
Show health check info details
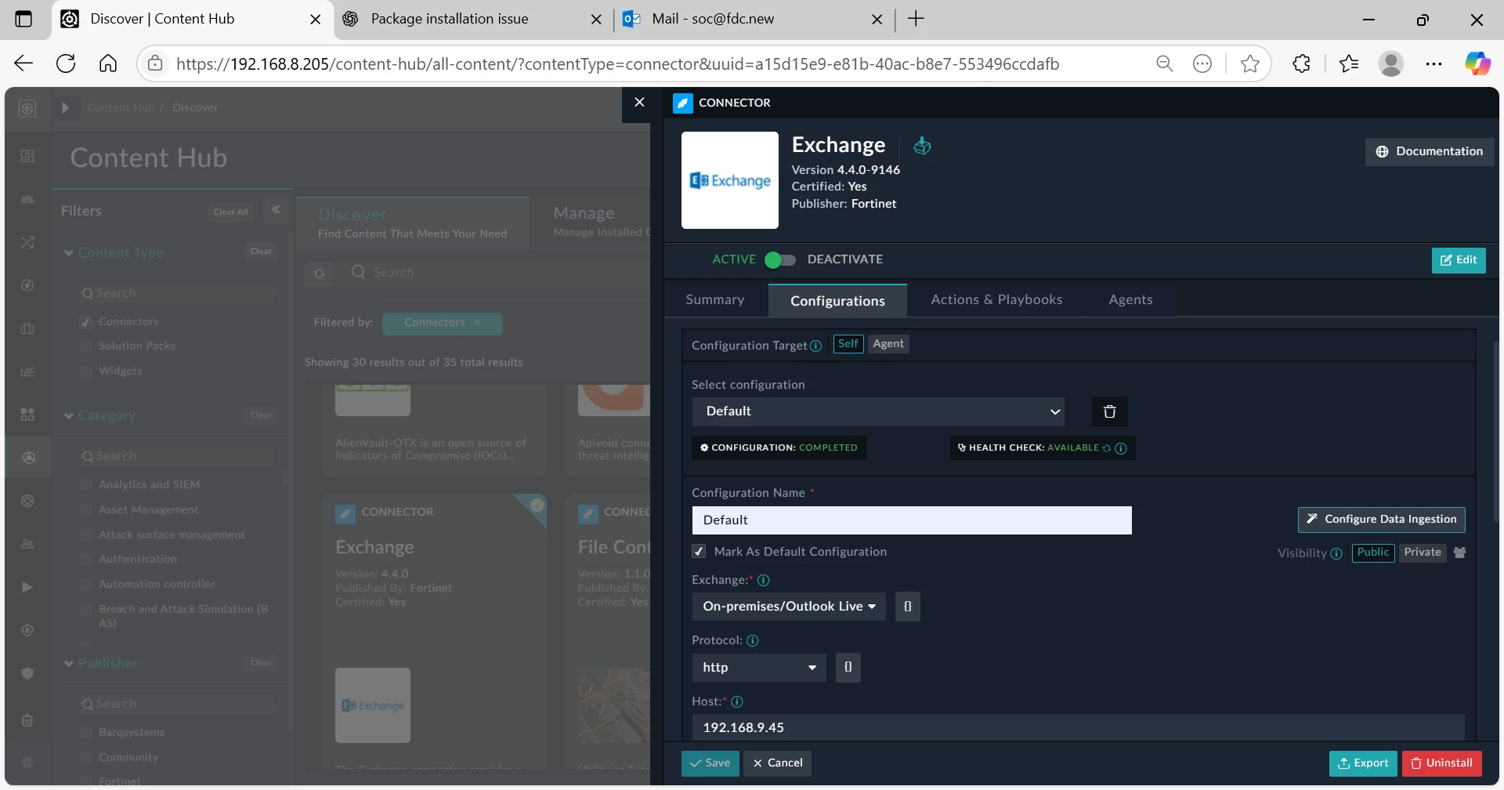point(1121,448)
